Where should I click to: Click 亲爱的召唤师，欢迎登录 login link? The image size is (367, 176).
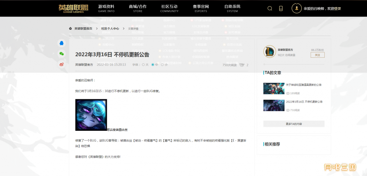tap(322, 9)
